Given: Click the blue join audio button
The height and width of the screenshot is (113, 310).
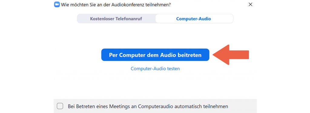Looking at the screenshot, I should (x=155, y=55).
